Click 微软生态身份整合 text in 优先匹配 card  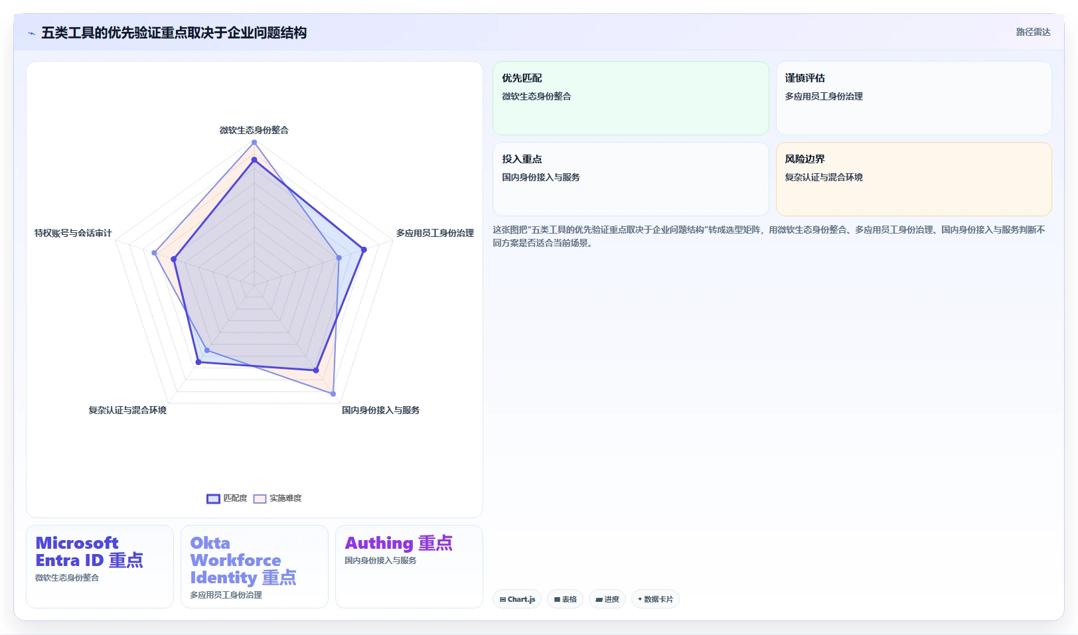click(536, 96)
